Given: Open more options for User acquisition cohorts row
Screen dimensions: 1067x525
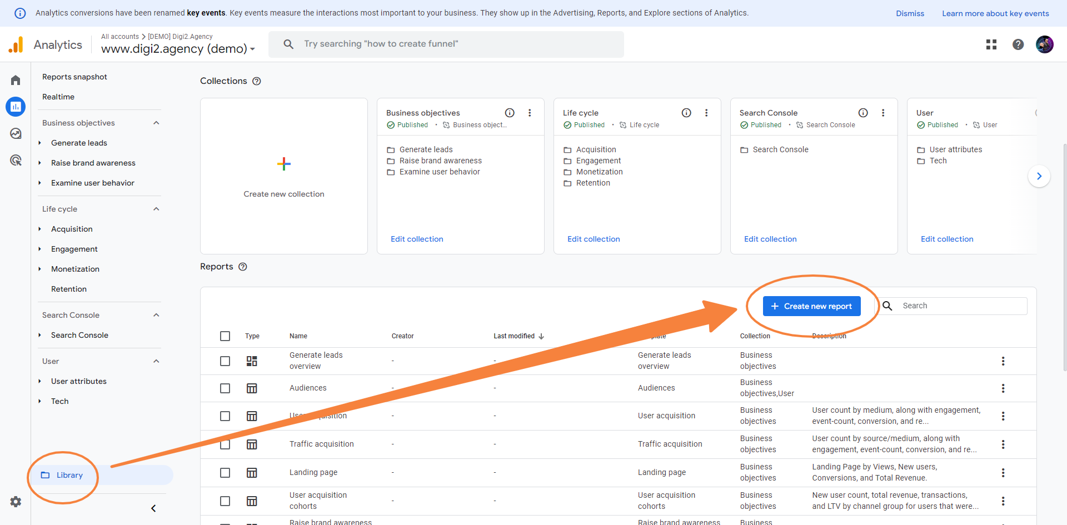Looking at the screenshot, I should (1003, 501).
